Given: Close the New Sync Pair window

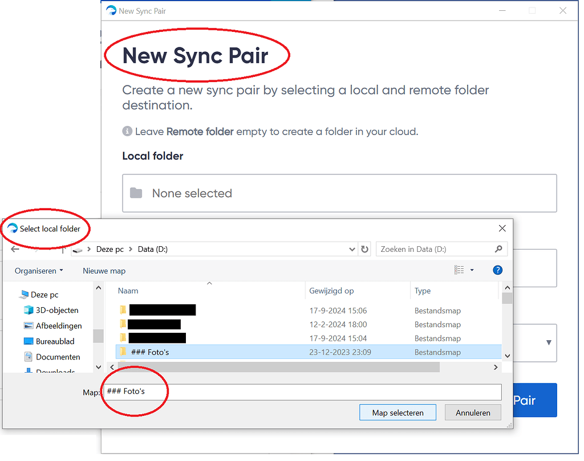Looking at the screenshot, I should (x=563, y=11).
